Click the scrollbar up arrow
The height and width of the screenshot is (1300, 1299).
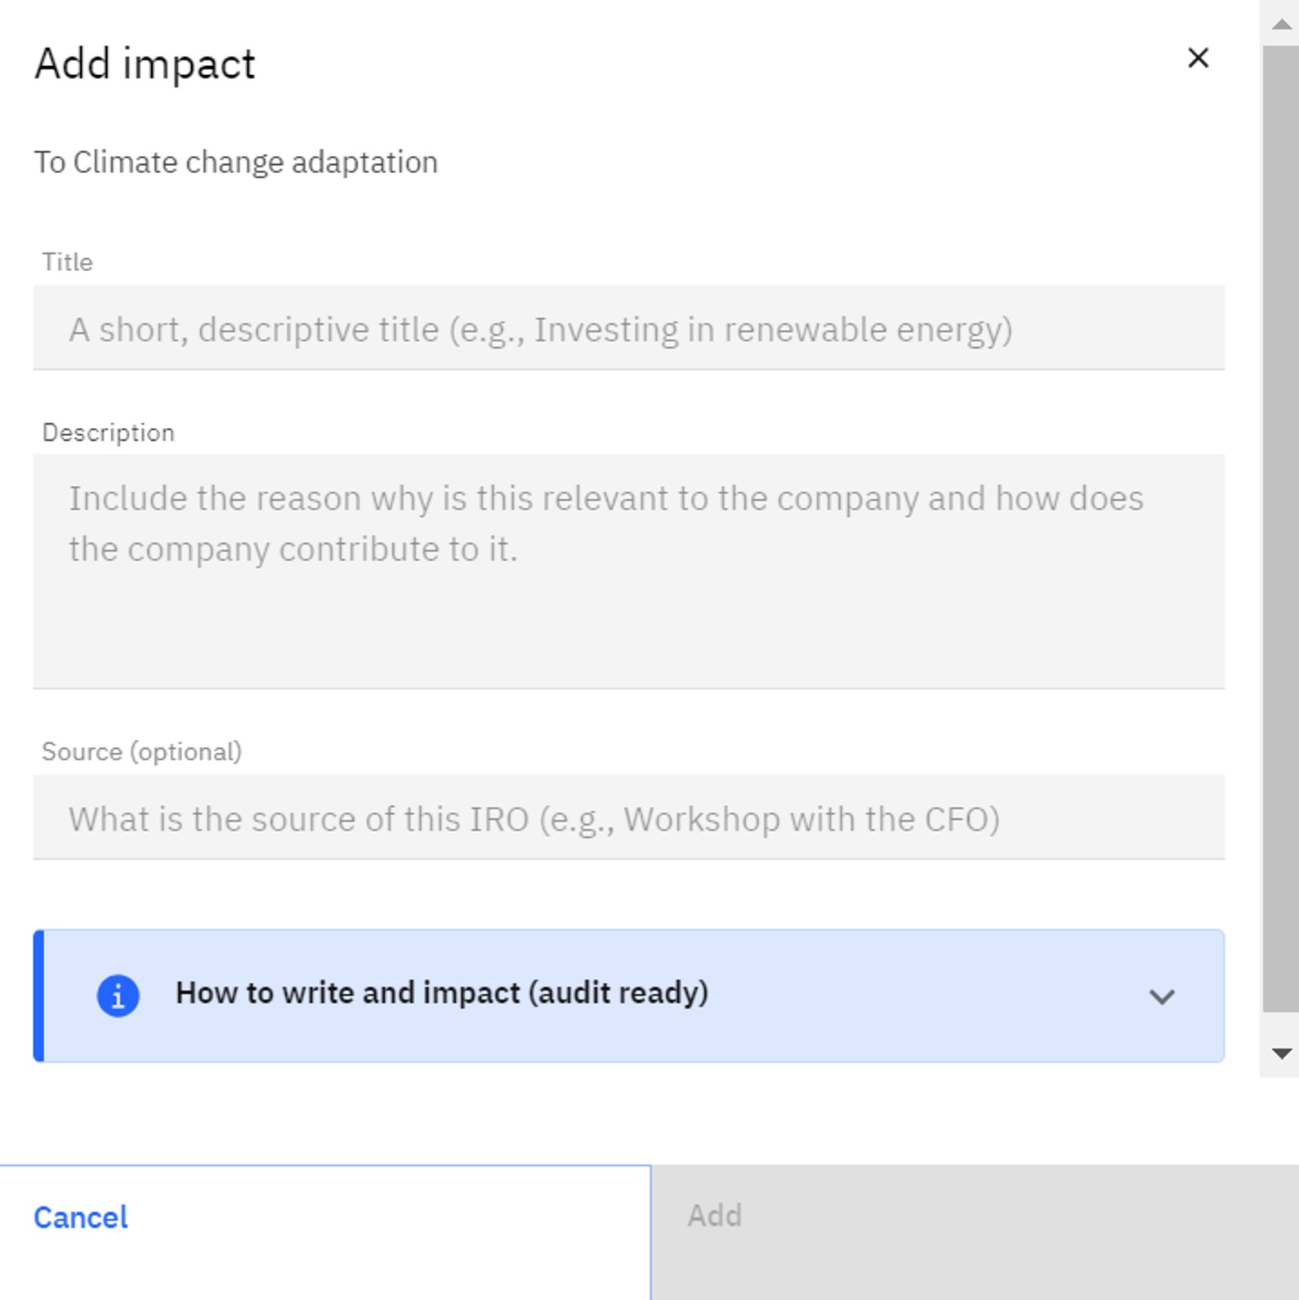coord(1281,24)
